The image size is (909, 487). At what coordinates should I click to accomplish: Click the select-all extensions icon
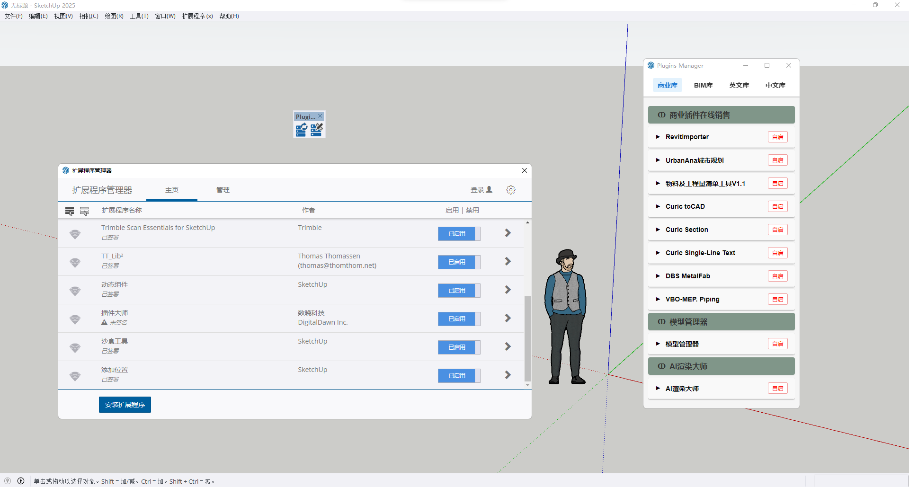(x=70, y=211)
